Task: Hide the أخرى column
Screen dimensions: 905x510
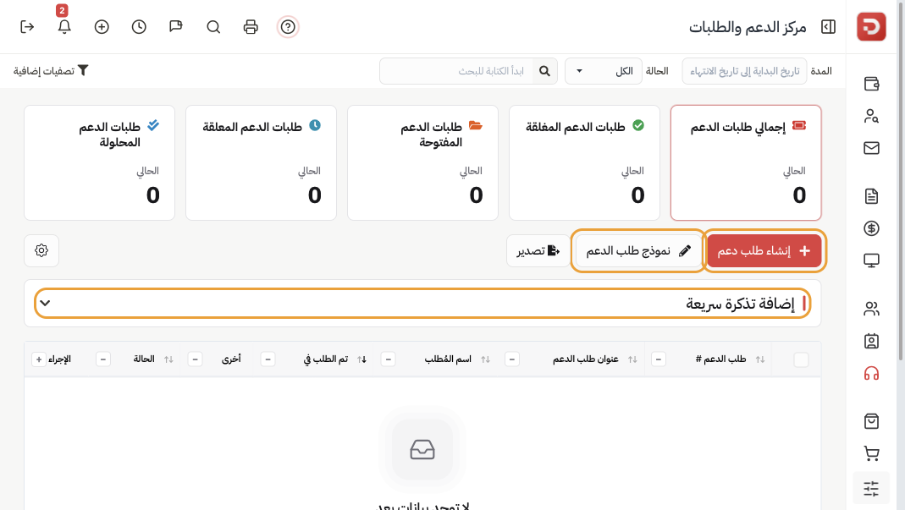Action: coord(195,359)
